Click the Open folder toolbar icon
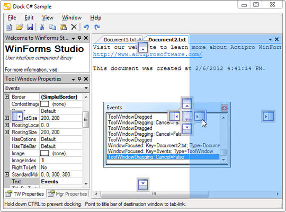Screen dimensions: 286x212 click(19, 27)
